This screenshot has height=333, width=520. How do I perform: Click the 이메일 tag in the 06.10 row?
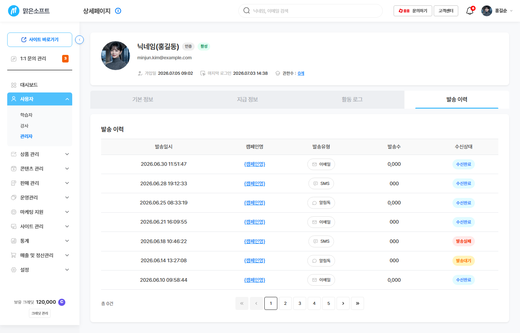[x=321, y=280]
